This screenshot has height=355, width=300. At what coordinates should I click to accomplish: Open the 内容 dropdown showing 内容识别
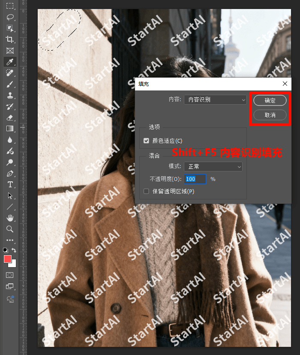point(215,100)
